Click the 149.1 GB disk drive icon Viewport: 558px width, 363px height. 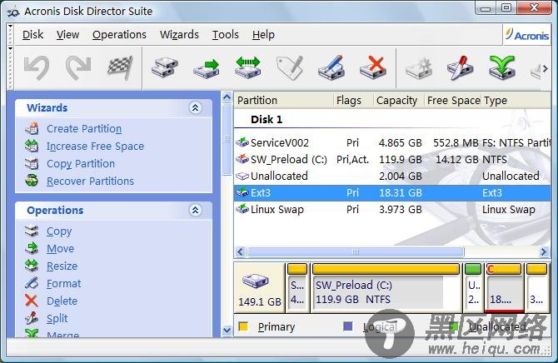click(x=256, y=281)
